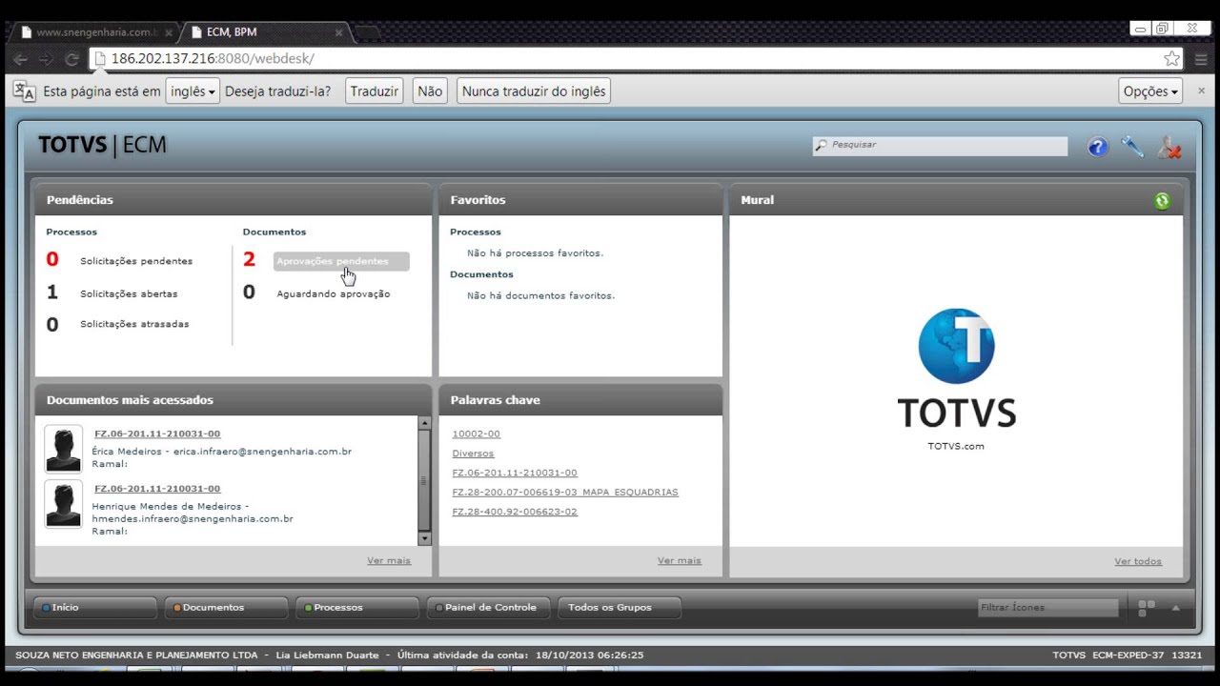Screen dimensions: 1220x686
Task: Open keyword FZ.28-200.07-006619-03_MAPA_ESQUADRIAS
Action: pos(565,493)
